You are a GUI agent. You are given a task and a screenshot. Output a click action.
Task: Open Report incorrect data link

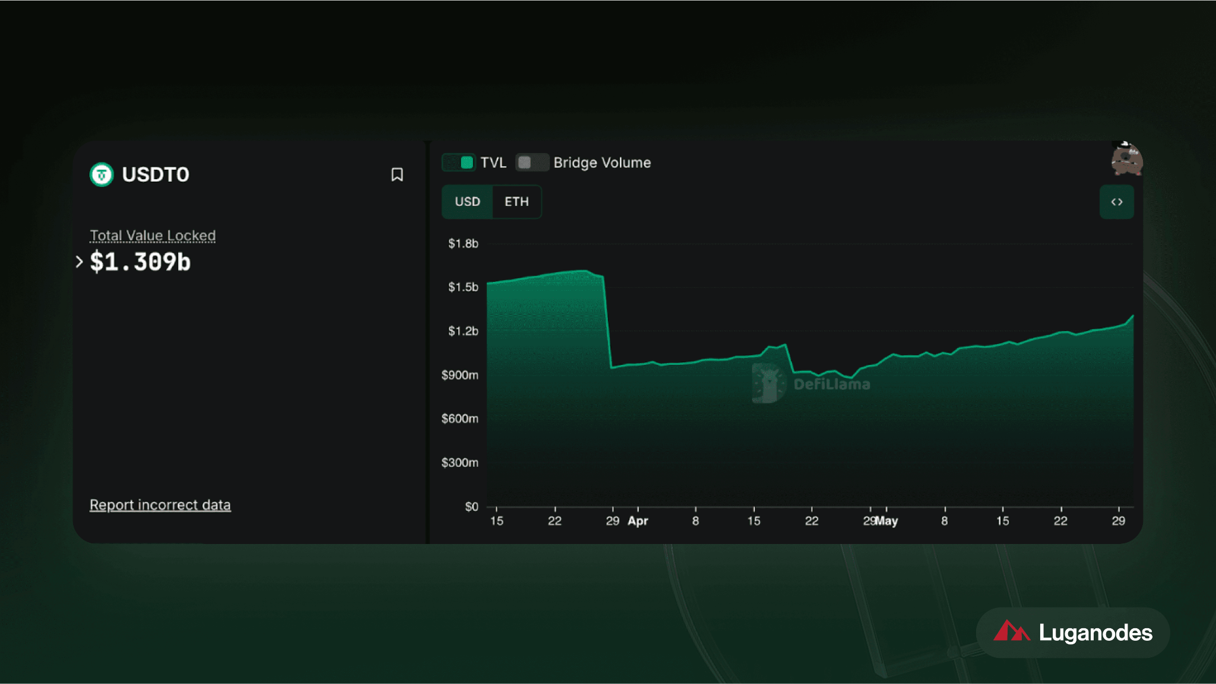coord(160,505)
